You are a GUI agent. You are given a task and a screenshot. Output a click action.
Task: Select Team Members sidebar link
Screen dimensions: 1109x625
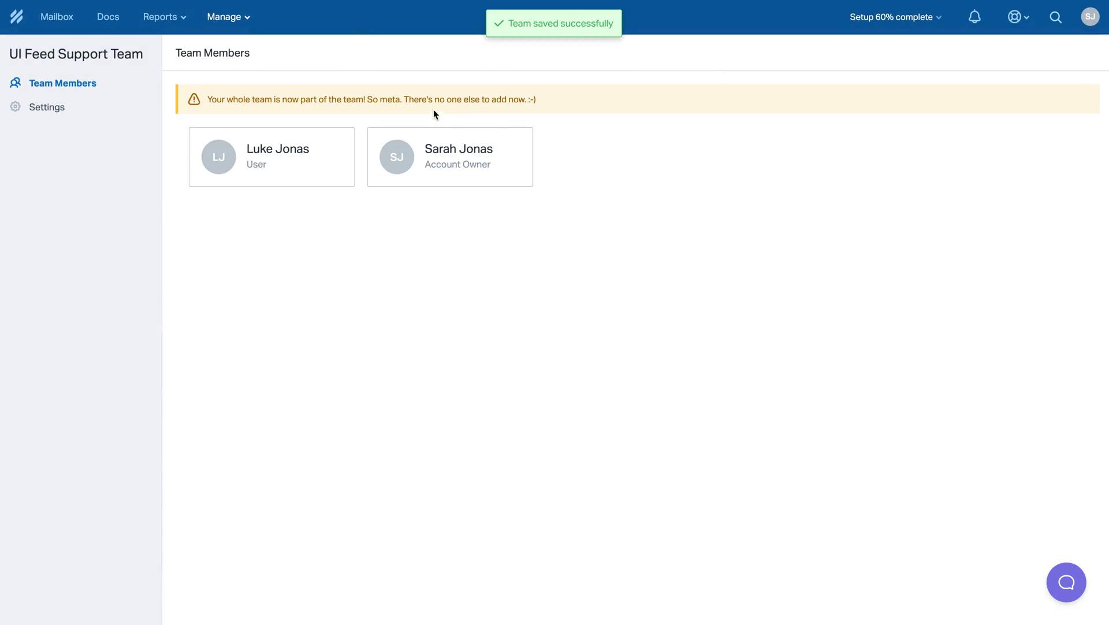click(x=62, y=83)
